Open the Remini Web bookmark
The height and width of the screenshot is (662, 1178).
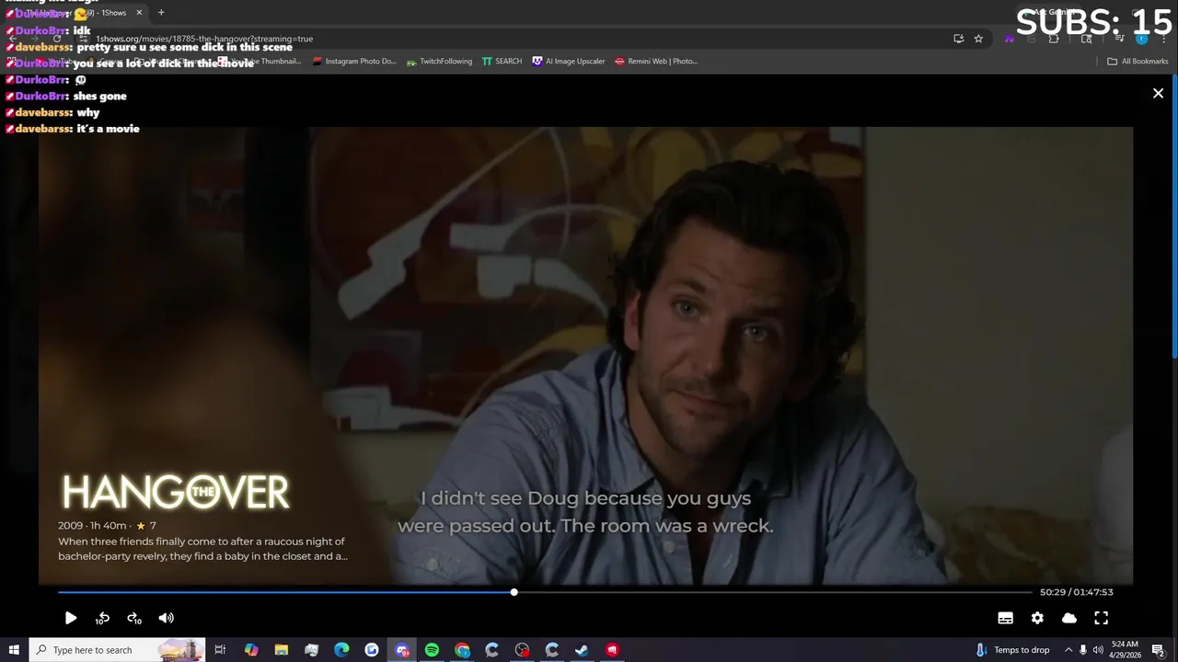656,61
